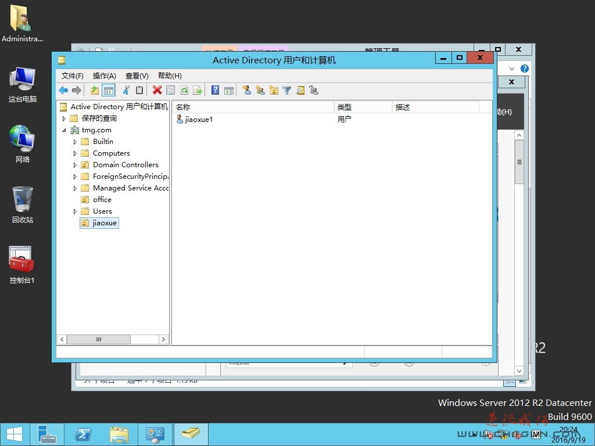This screenshot has height=446, width=595.
Task: Expand the 保存的查询 tree node
Action: (64, 118)
